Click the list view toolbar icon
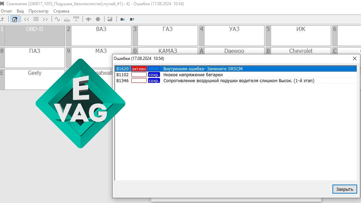The width and height of the screenshot is (361, 203). (36, 19)
